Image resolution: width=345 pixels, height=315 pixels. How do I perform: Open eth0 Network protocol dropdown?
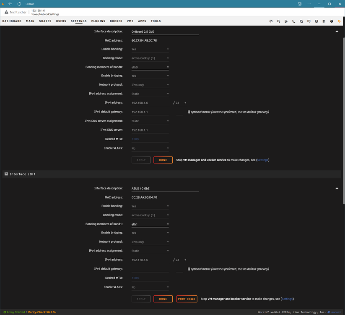click(150, 85)
